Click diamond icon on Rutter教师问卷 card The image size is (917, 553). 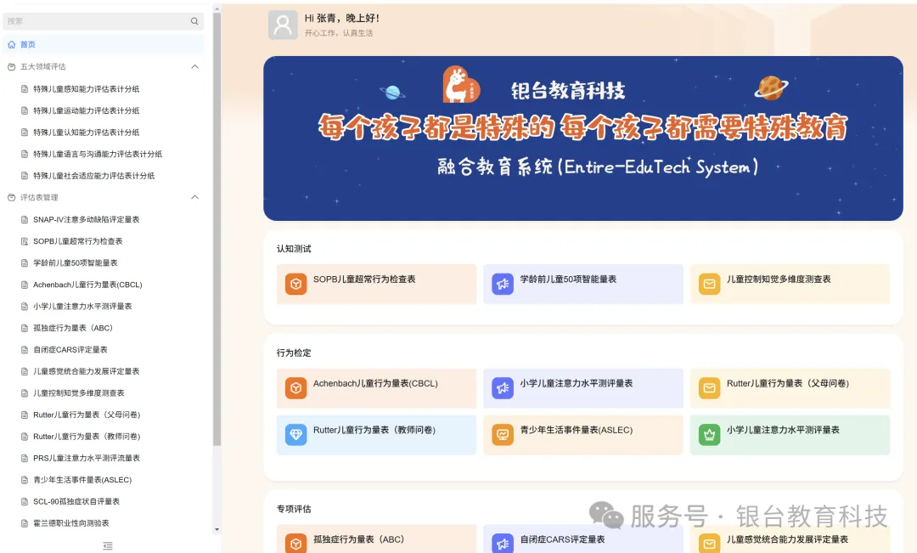[296, 435]
